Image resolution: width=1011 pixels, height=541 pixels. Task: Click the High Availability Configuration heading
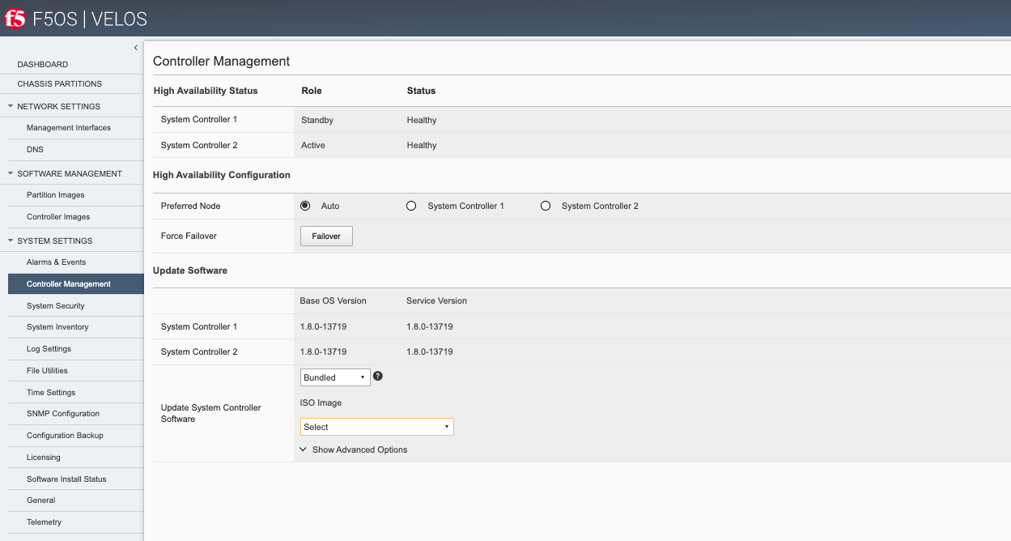tap(222, 174)
